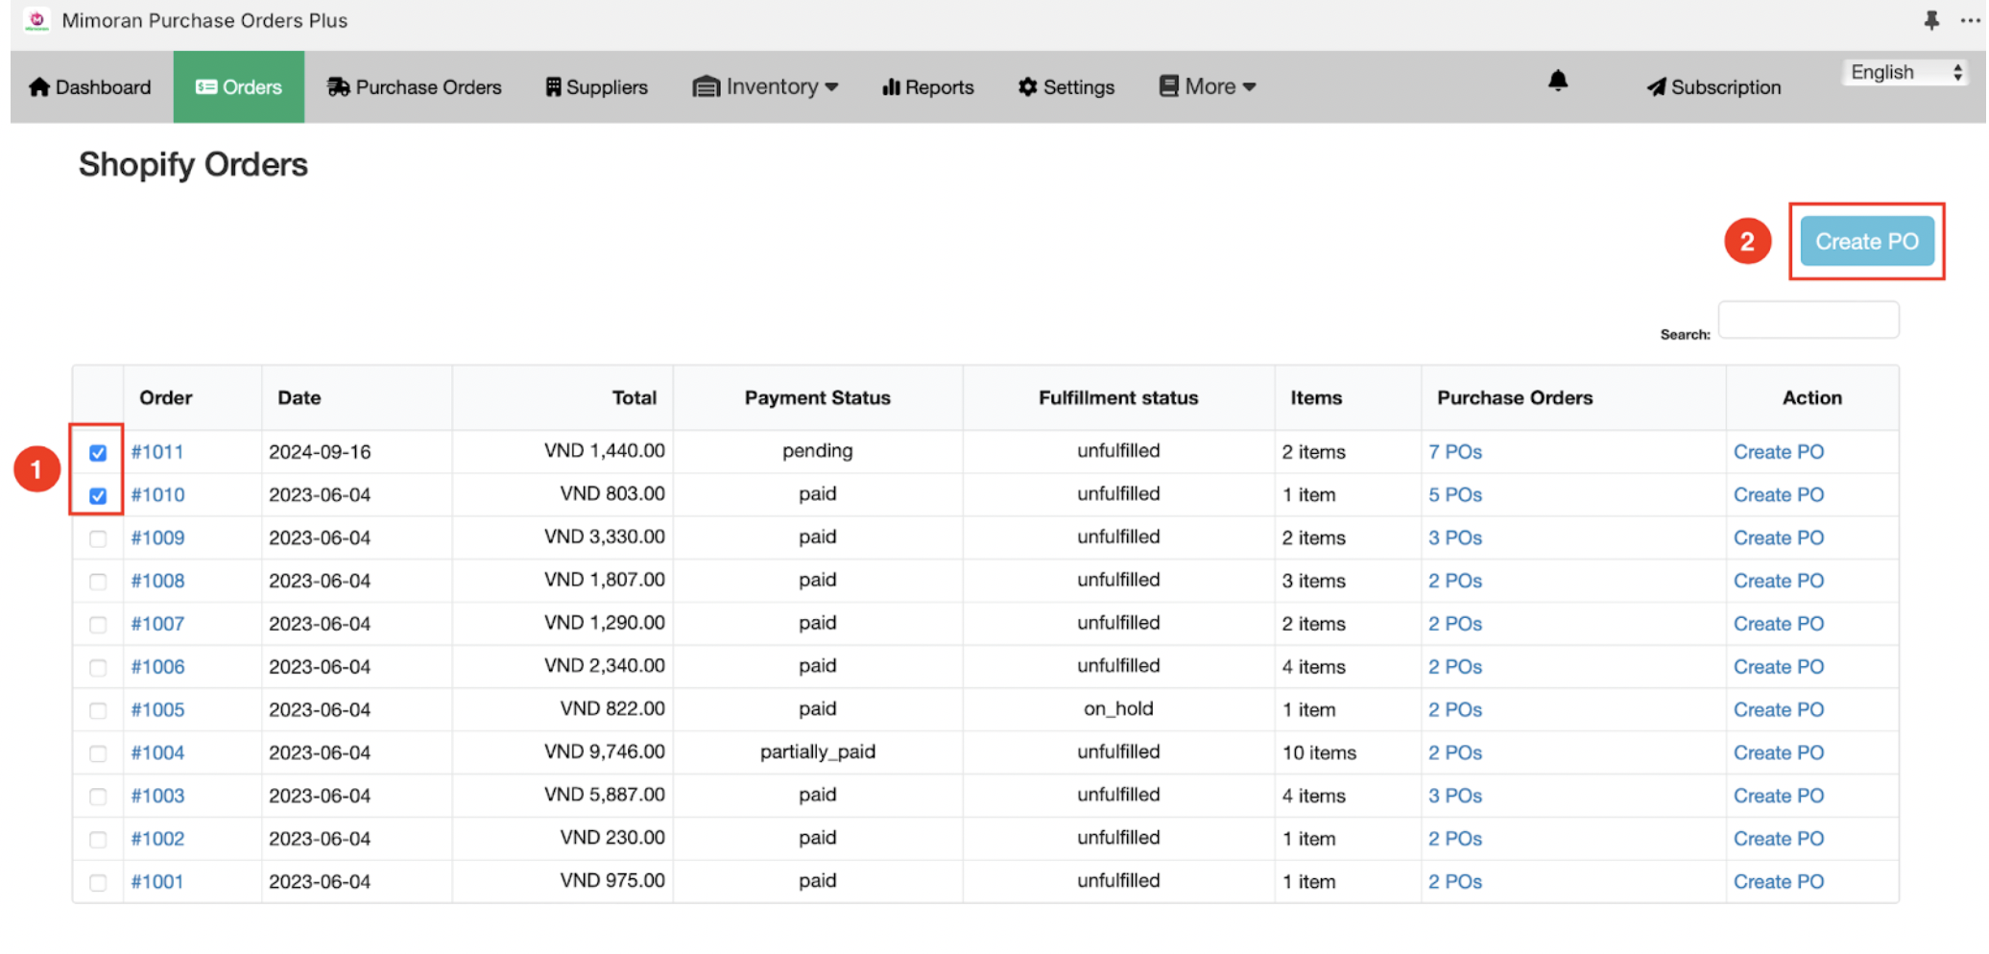This screenshot has width=1989, height=954.
Task: Open order link #1001
Action: 157,882
